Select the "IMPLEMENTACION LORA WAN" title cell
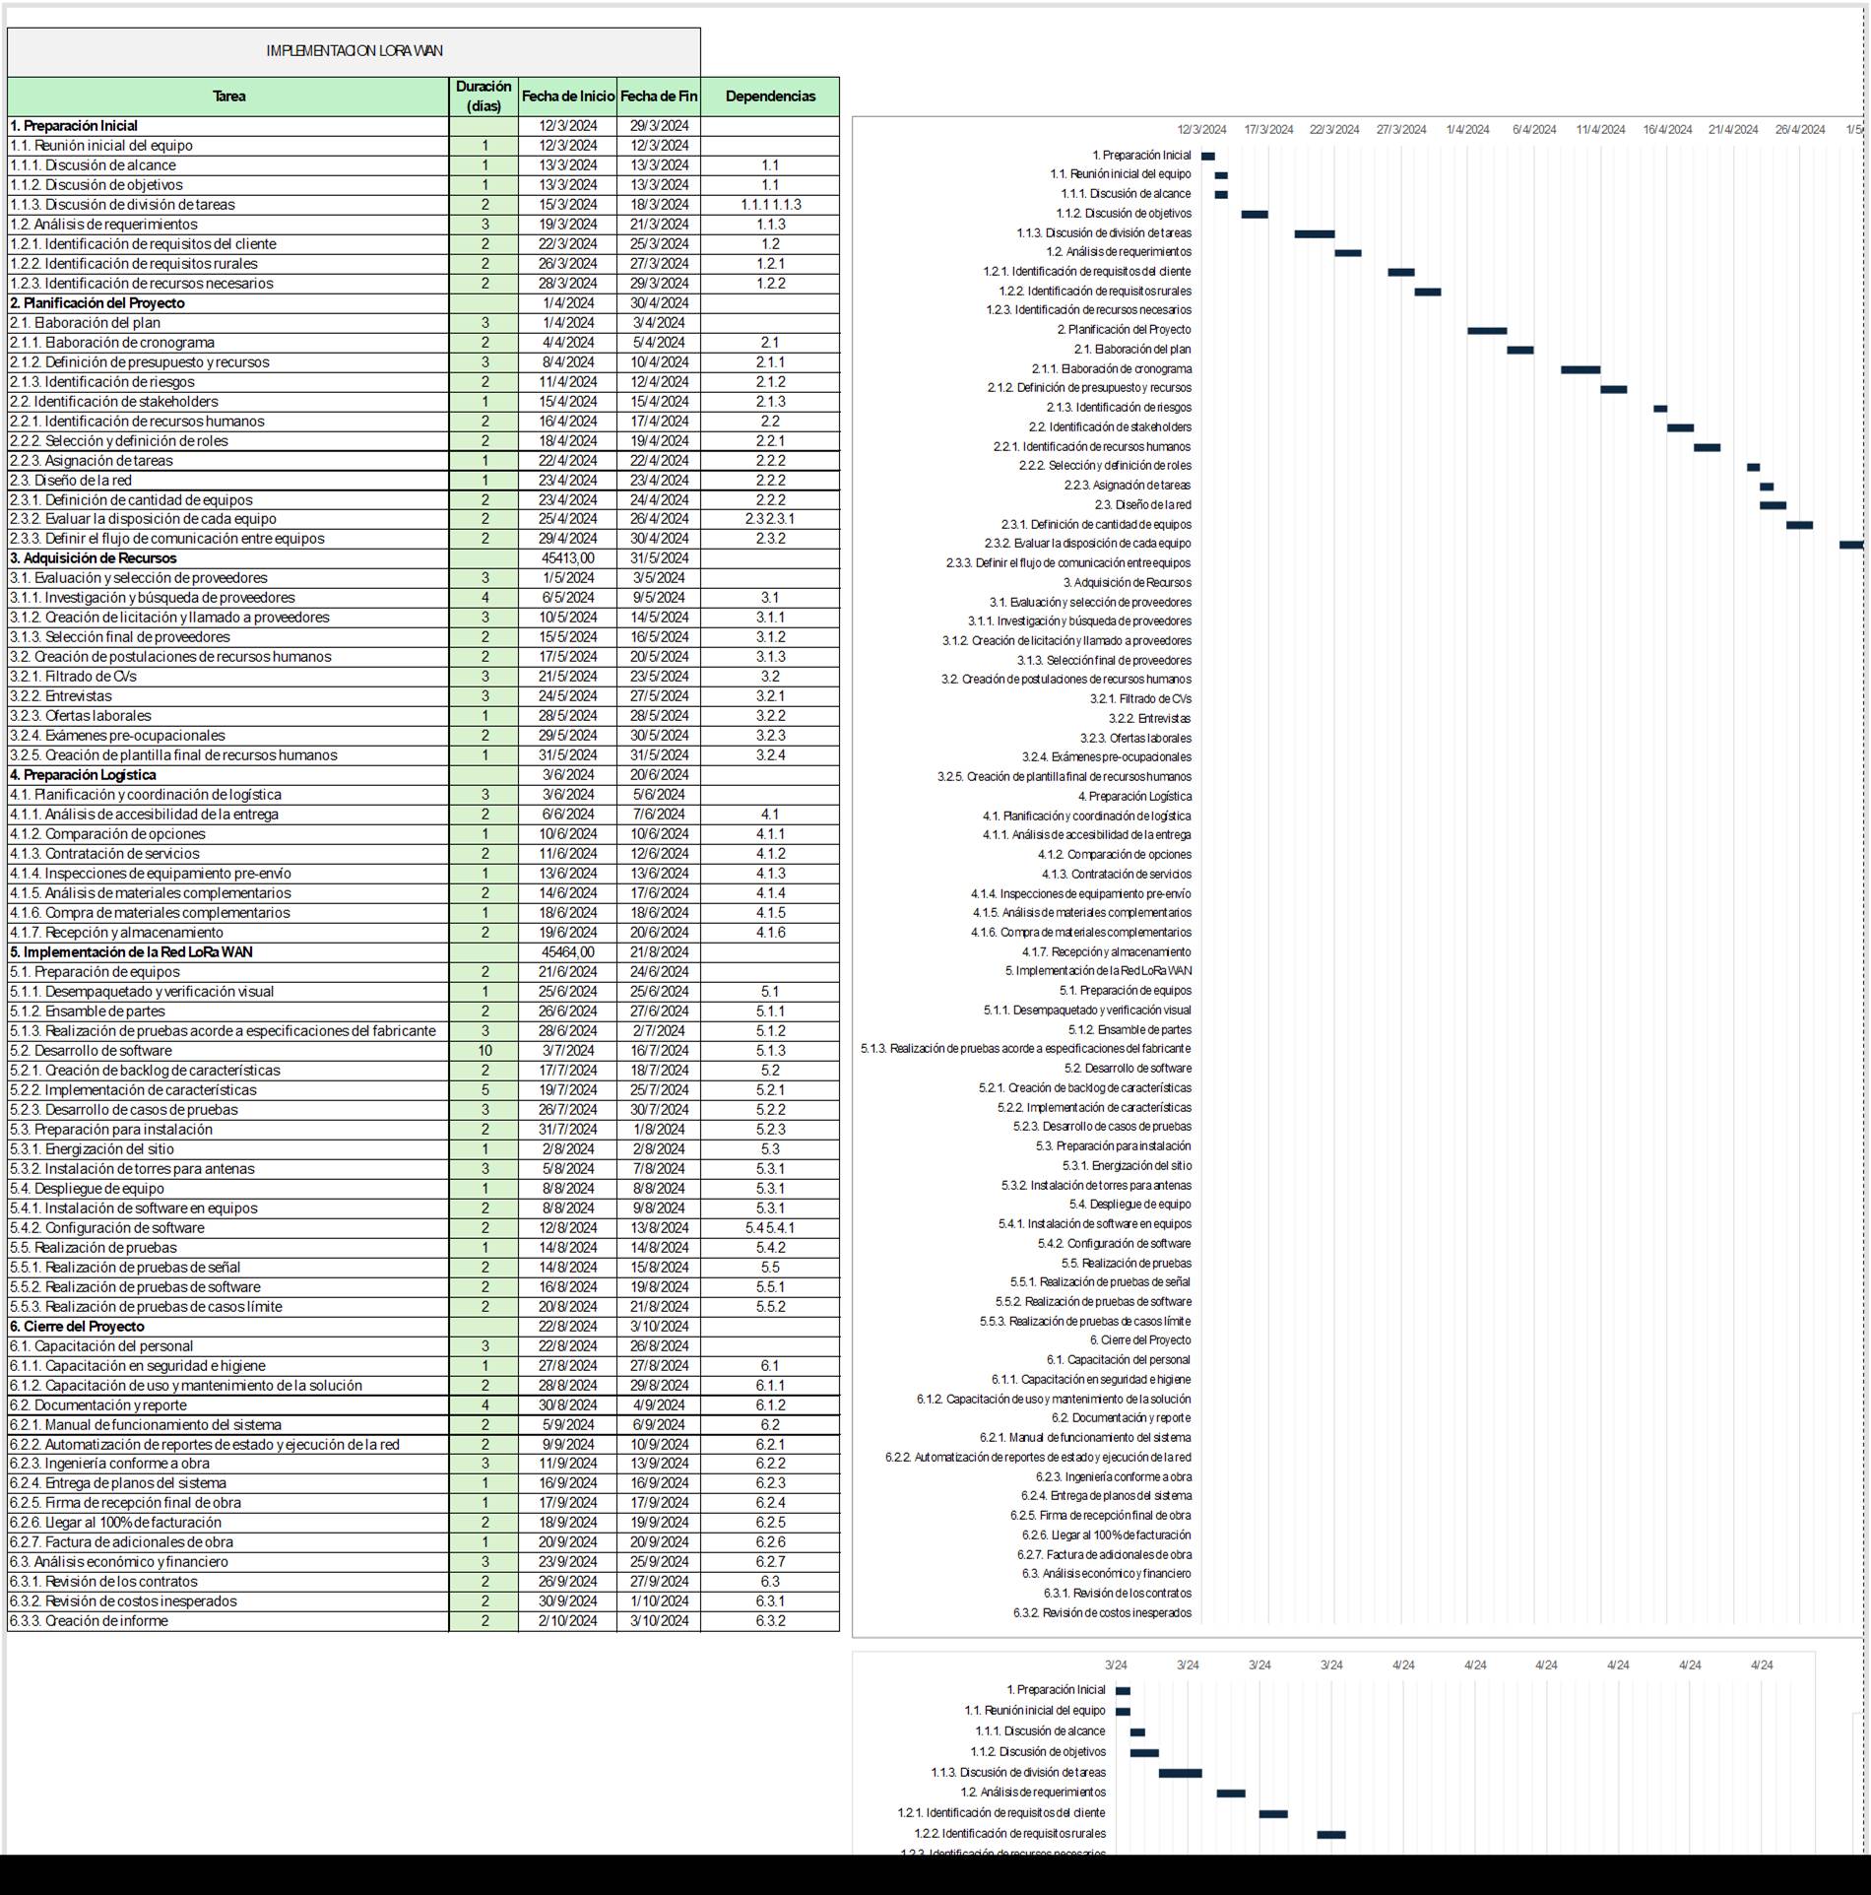The height and width of the screenshot is (1895, 1871). click(354, 51)
